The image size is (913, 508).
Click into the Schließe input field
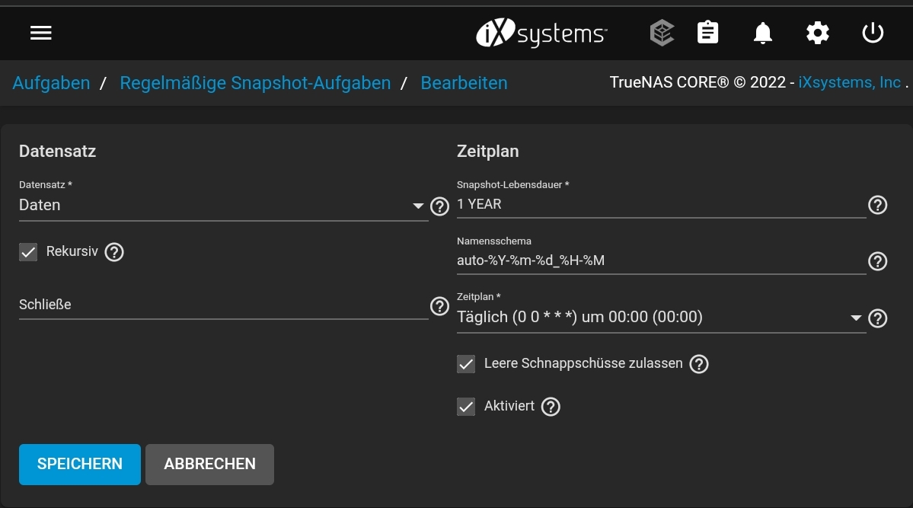[224, 305]
